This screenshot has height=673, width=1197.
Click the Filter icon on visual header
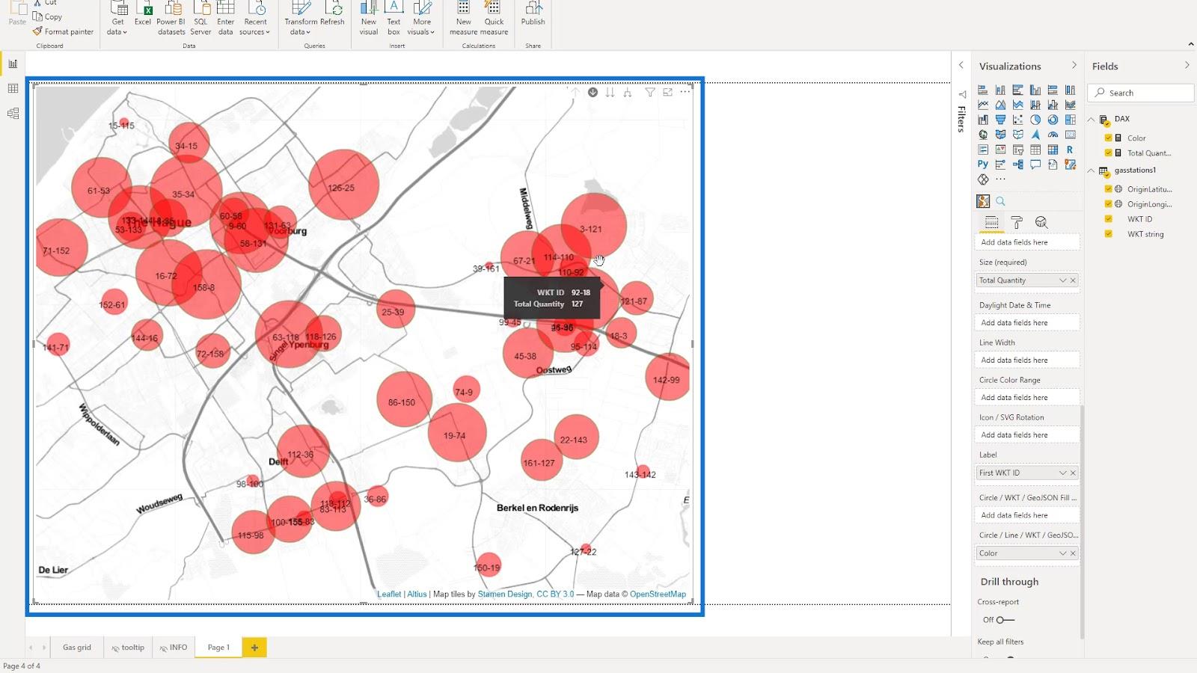(x=649, y=93)
